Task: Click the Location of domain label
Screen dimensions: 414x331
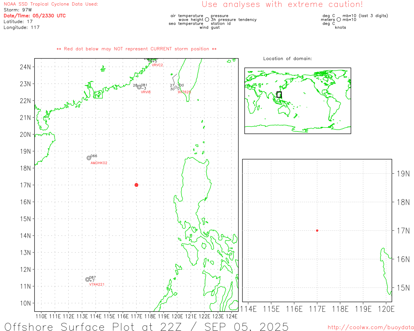Action: (288, 59)
